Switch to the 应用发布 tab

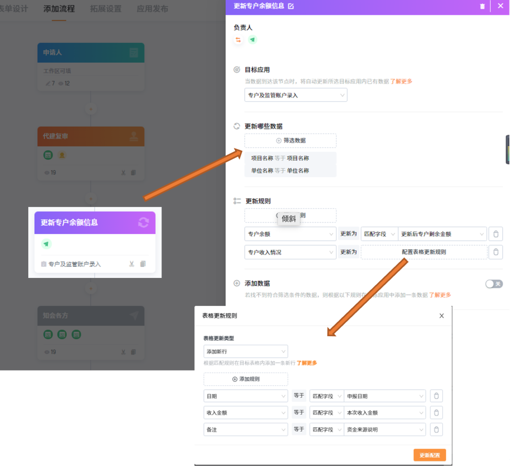[x=152, y=9]
